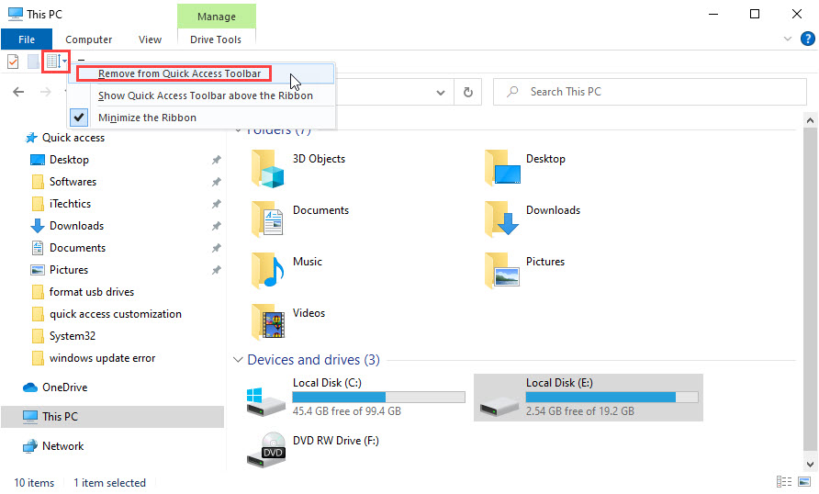Click the Properties icon in Quick Access Toolbar
The height and width of the screenshot is (494, 819).
pyautogui.click(x=13, y=62)
